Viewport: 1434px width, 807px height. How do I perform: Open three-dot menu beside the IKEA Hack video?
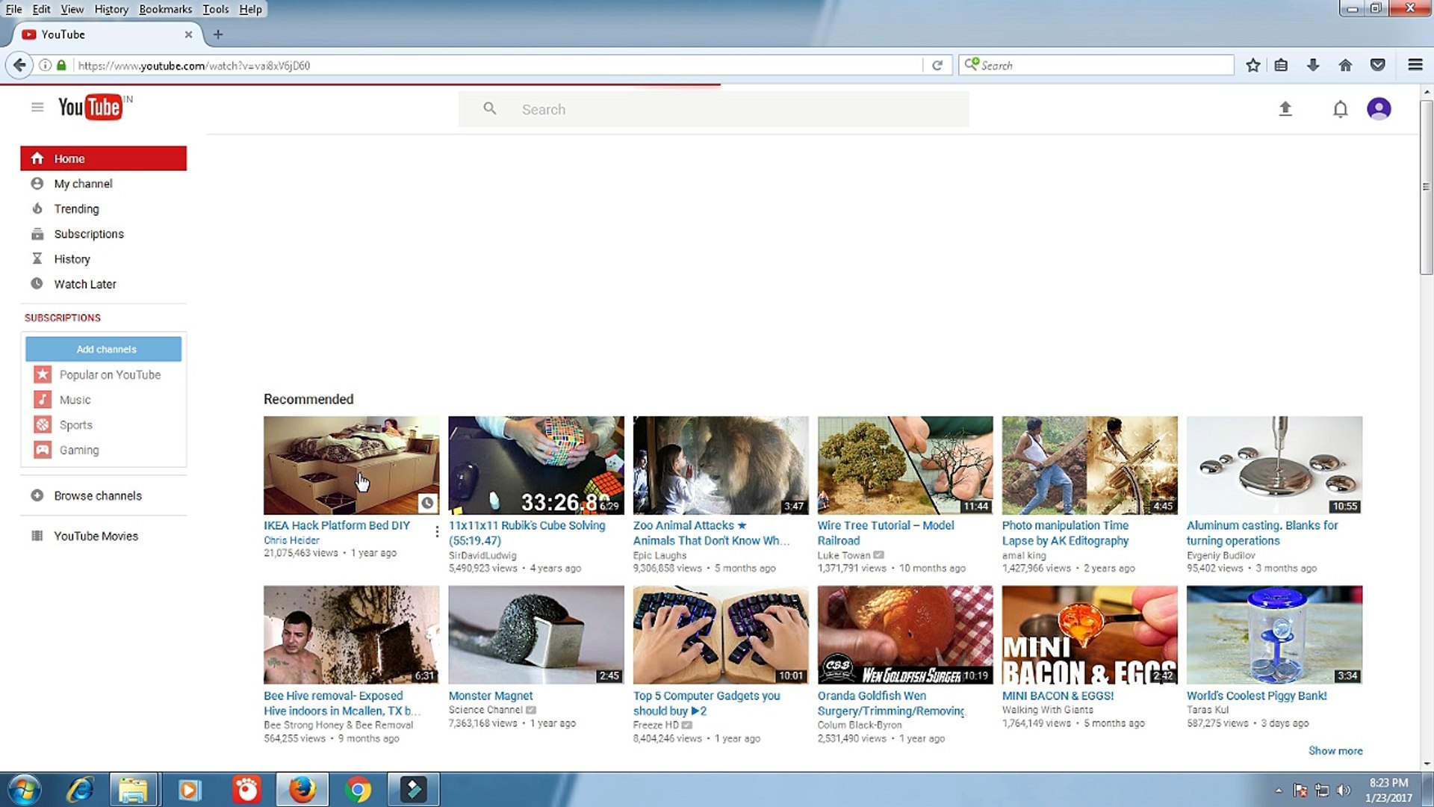click(437, 531)
